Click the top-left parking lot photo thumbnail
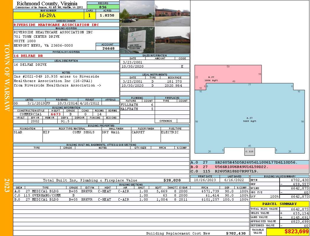The width and height of the screenshot is (310, 236). click(x=137, y=14)
